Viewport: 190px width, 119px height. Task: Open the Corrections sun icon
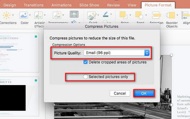coord(6,15)
